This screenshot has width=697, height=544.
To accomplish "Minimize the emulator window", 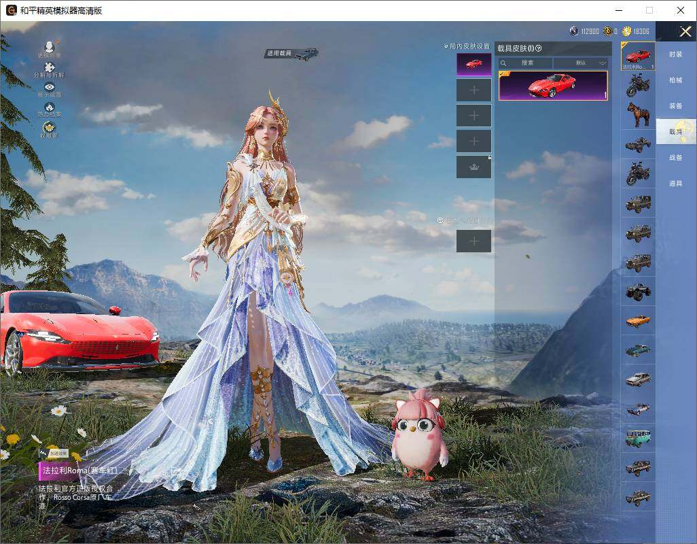I will click(x=619, y=10).
